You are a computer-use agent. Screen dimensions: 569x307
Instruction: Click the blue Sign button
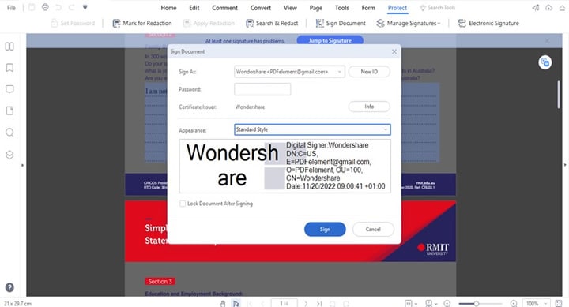pyautogui.click(x=325, y=229)
